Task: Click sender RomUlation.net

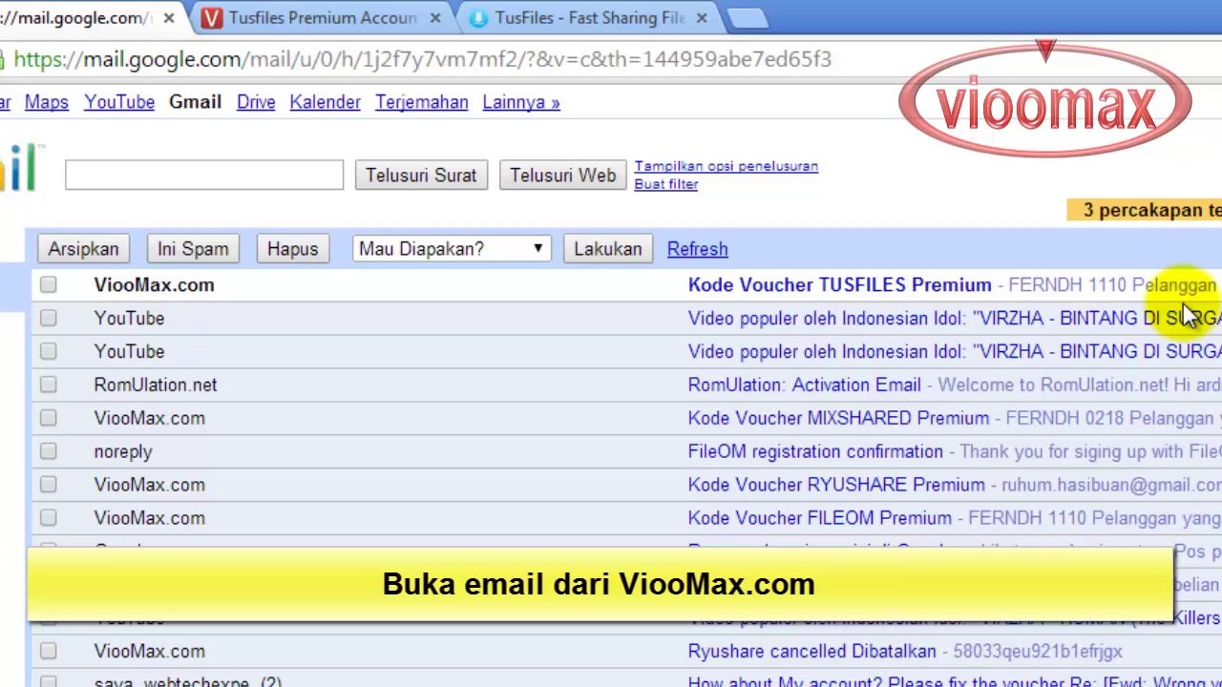Action: pos(156,385)
